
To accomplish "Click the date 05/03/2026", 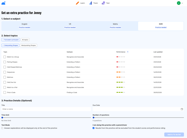I will click(157, 67).
